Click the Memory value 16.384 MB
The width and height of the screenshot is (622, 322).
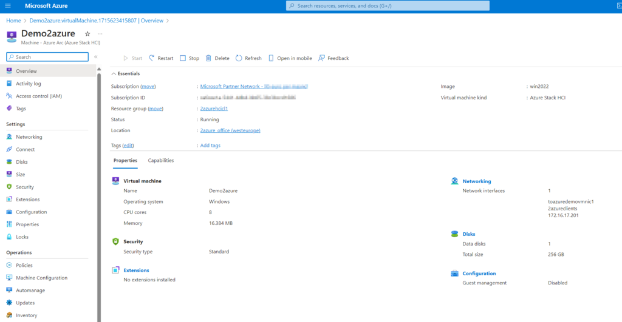(220, 223)
